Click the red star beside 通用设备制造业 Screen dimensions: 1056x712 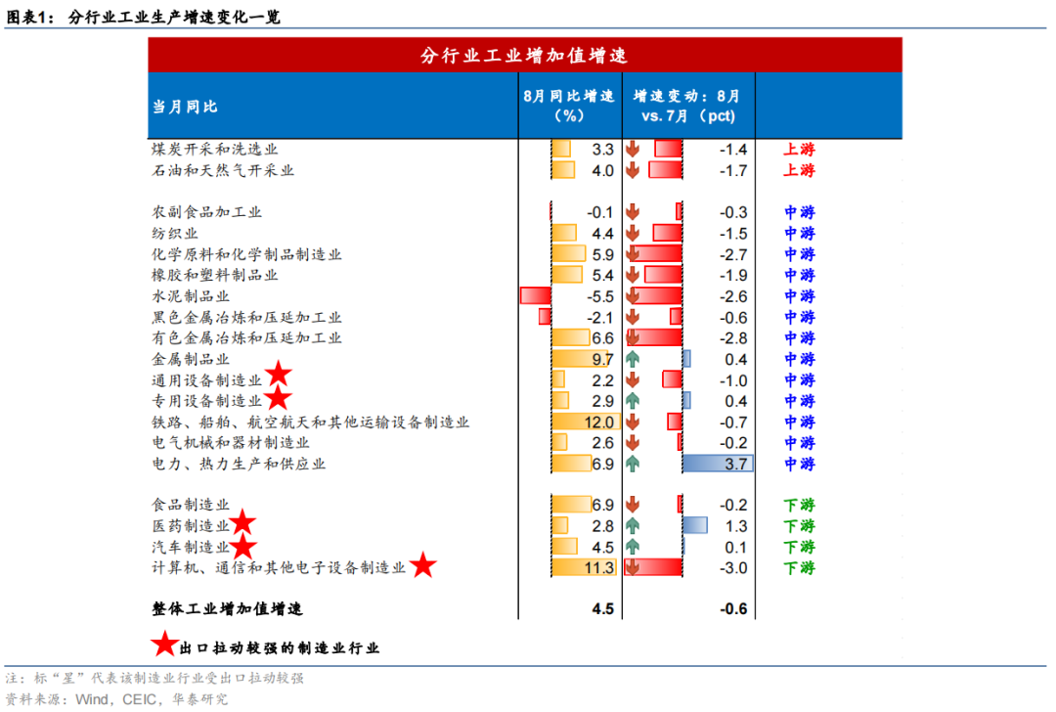pyautogui.click(x=278, y=374)
